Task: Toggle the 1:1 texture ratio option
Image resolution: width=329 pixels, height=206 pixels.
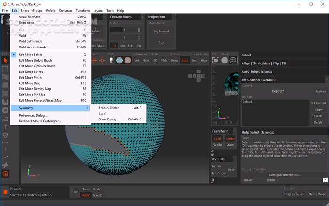Action: click(x=114, y=46)
